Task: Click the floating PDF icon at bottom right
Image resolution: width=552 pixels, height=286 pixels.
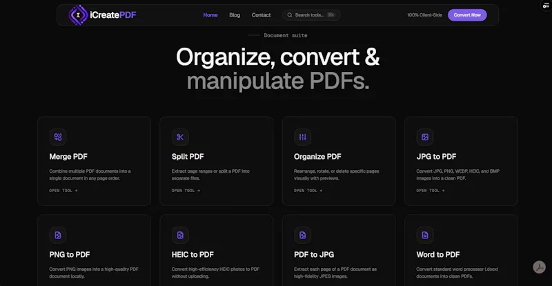Action: point(539,267)
